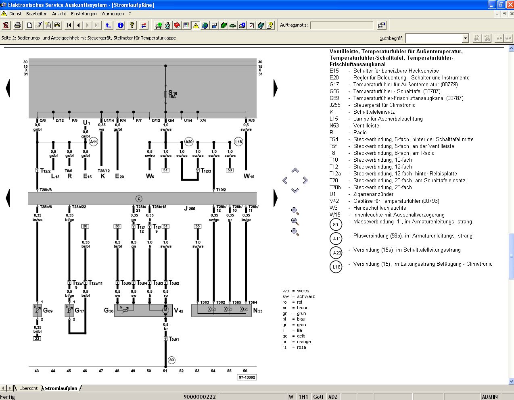Click the magnifier with plus sign
The height and width of the screenshot is (400, 514).
coord(295,221)
